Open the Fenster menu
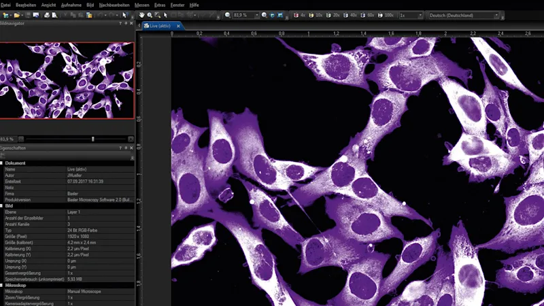 (x=177, y=5)
